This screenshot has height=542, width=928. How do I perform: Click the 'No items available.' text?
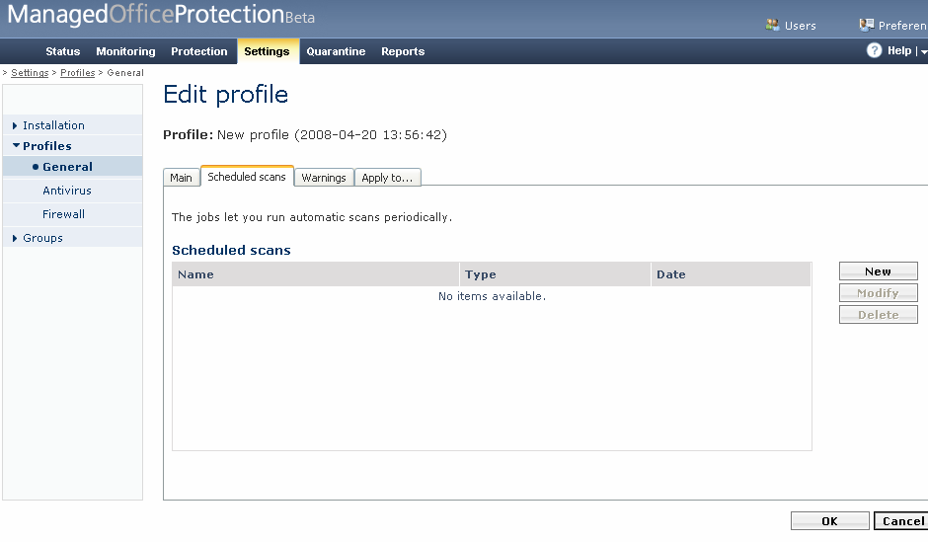pyautogui.click(x=492, y=296)
